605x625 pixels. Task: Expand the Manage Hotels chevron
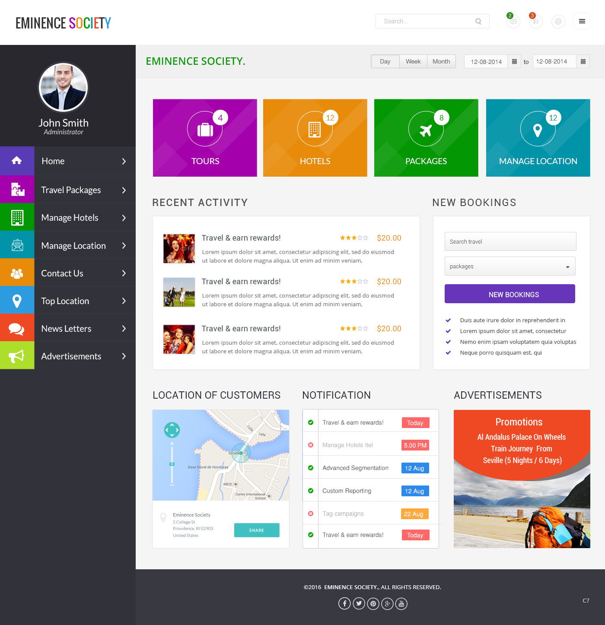[124, 218]
